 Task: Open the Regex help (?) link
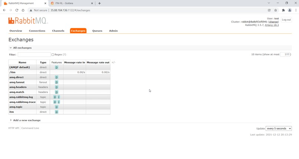pos(65,54)
